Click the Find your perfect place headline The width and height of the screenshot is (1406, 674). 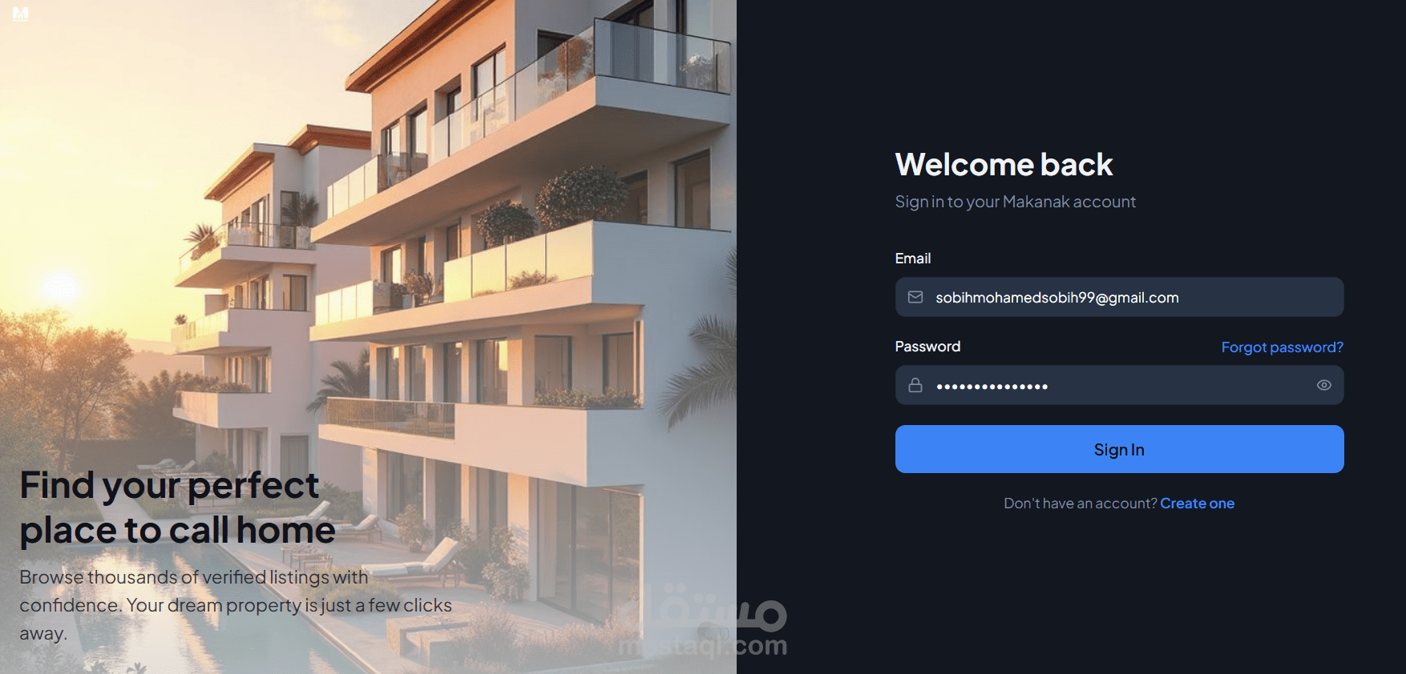pos(177,508)
